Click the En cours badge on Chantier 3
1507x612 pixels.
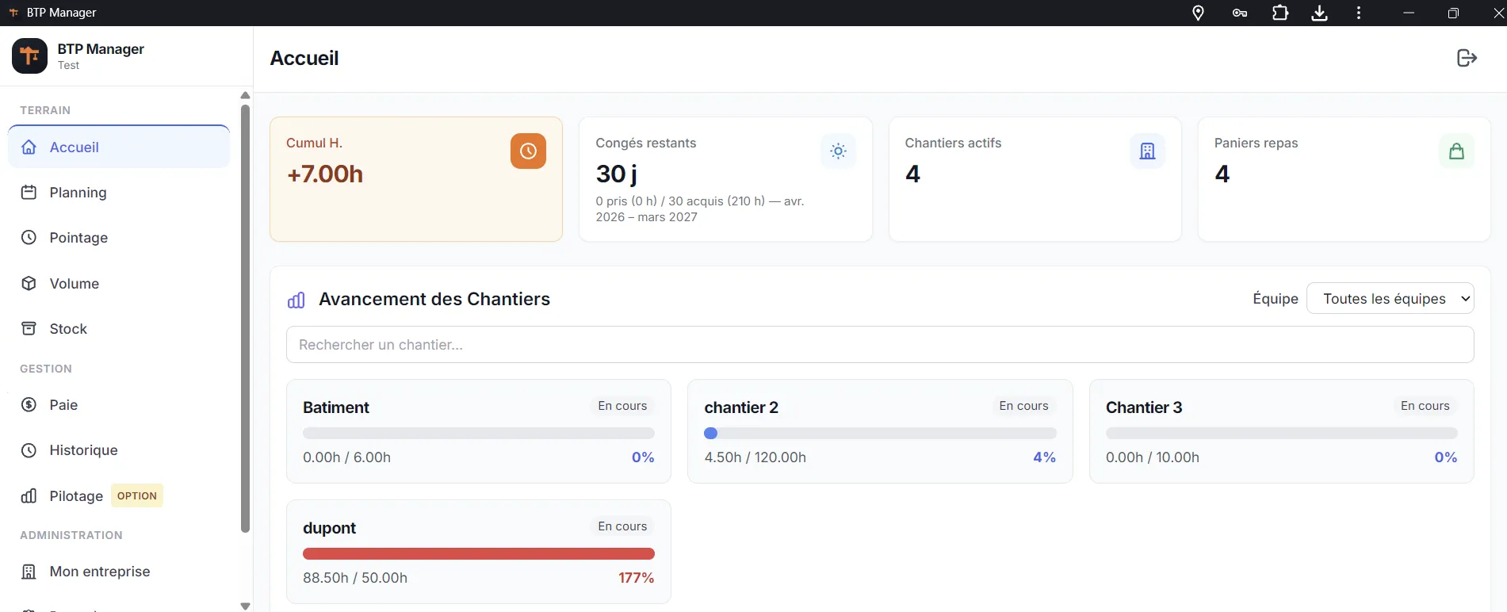(1425, 406)
